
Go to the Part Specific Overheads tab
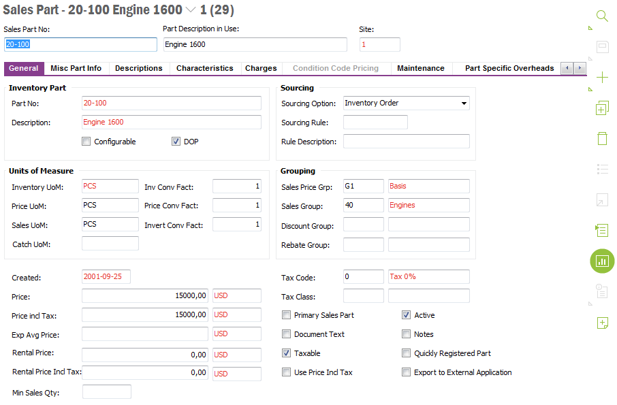pos(509,68)
